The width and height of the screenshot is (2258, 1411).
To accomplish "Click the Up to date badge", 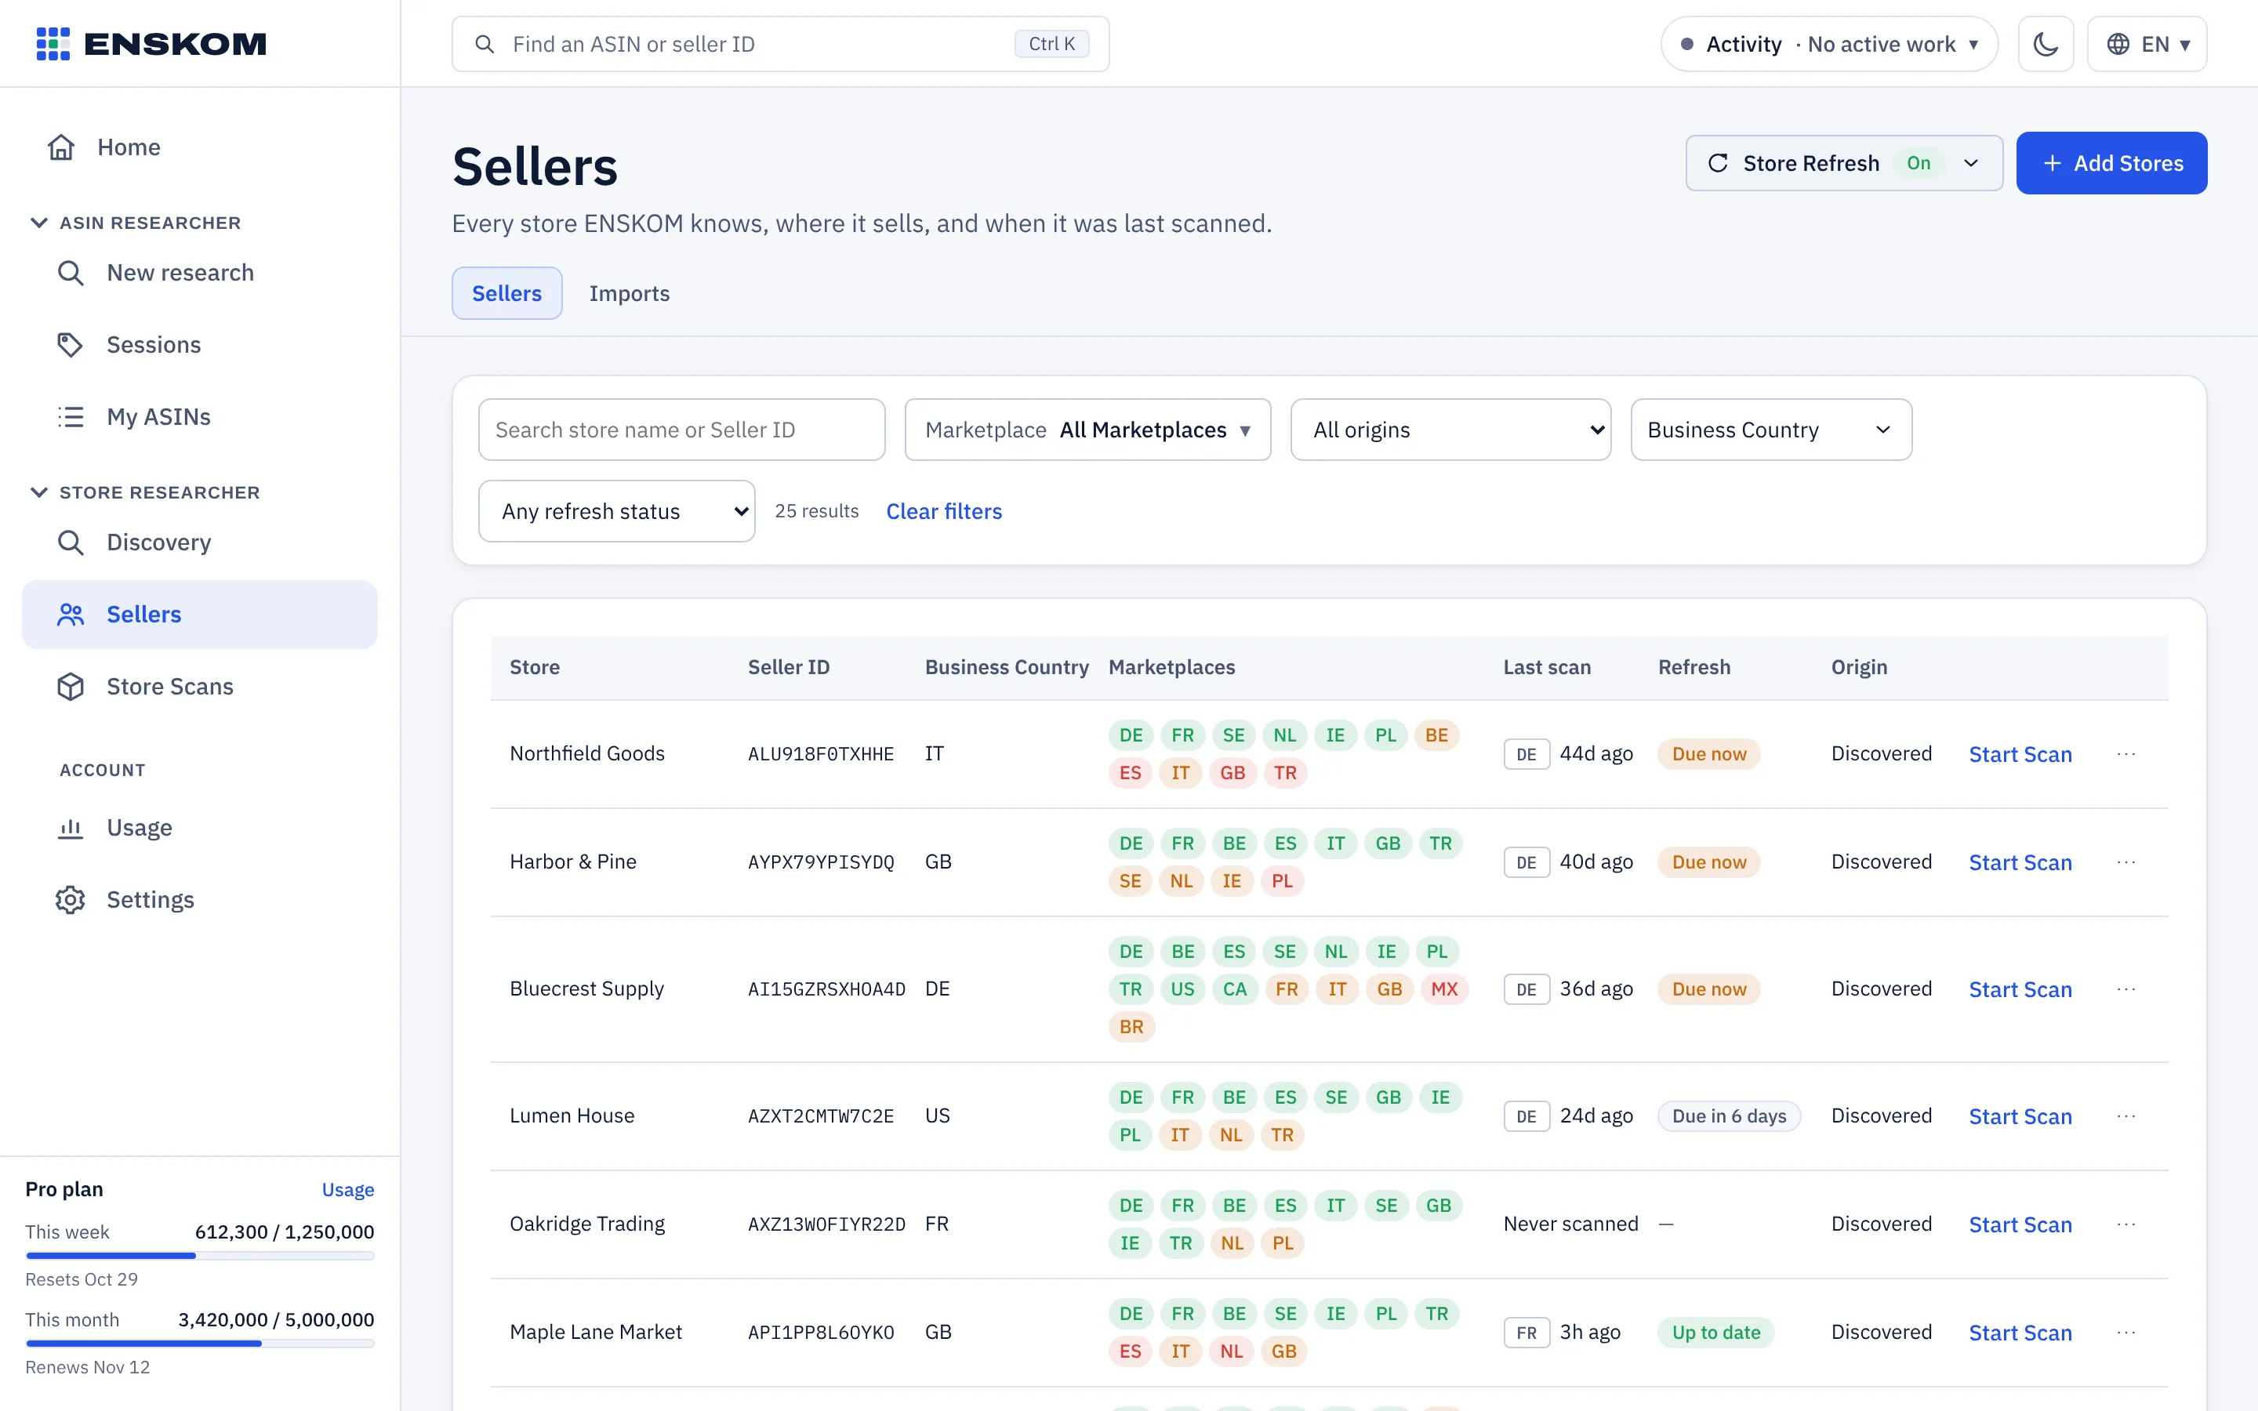I will point(1716,1333).
